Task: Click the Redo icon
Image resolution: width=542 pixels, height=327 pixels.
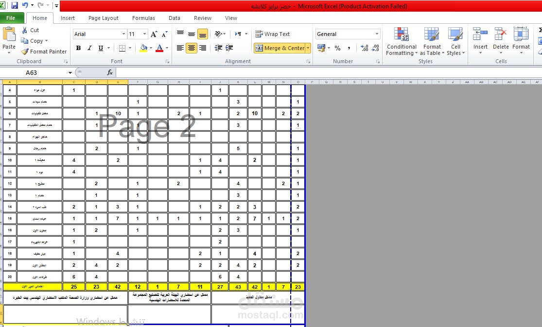Action: point(40,5)
